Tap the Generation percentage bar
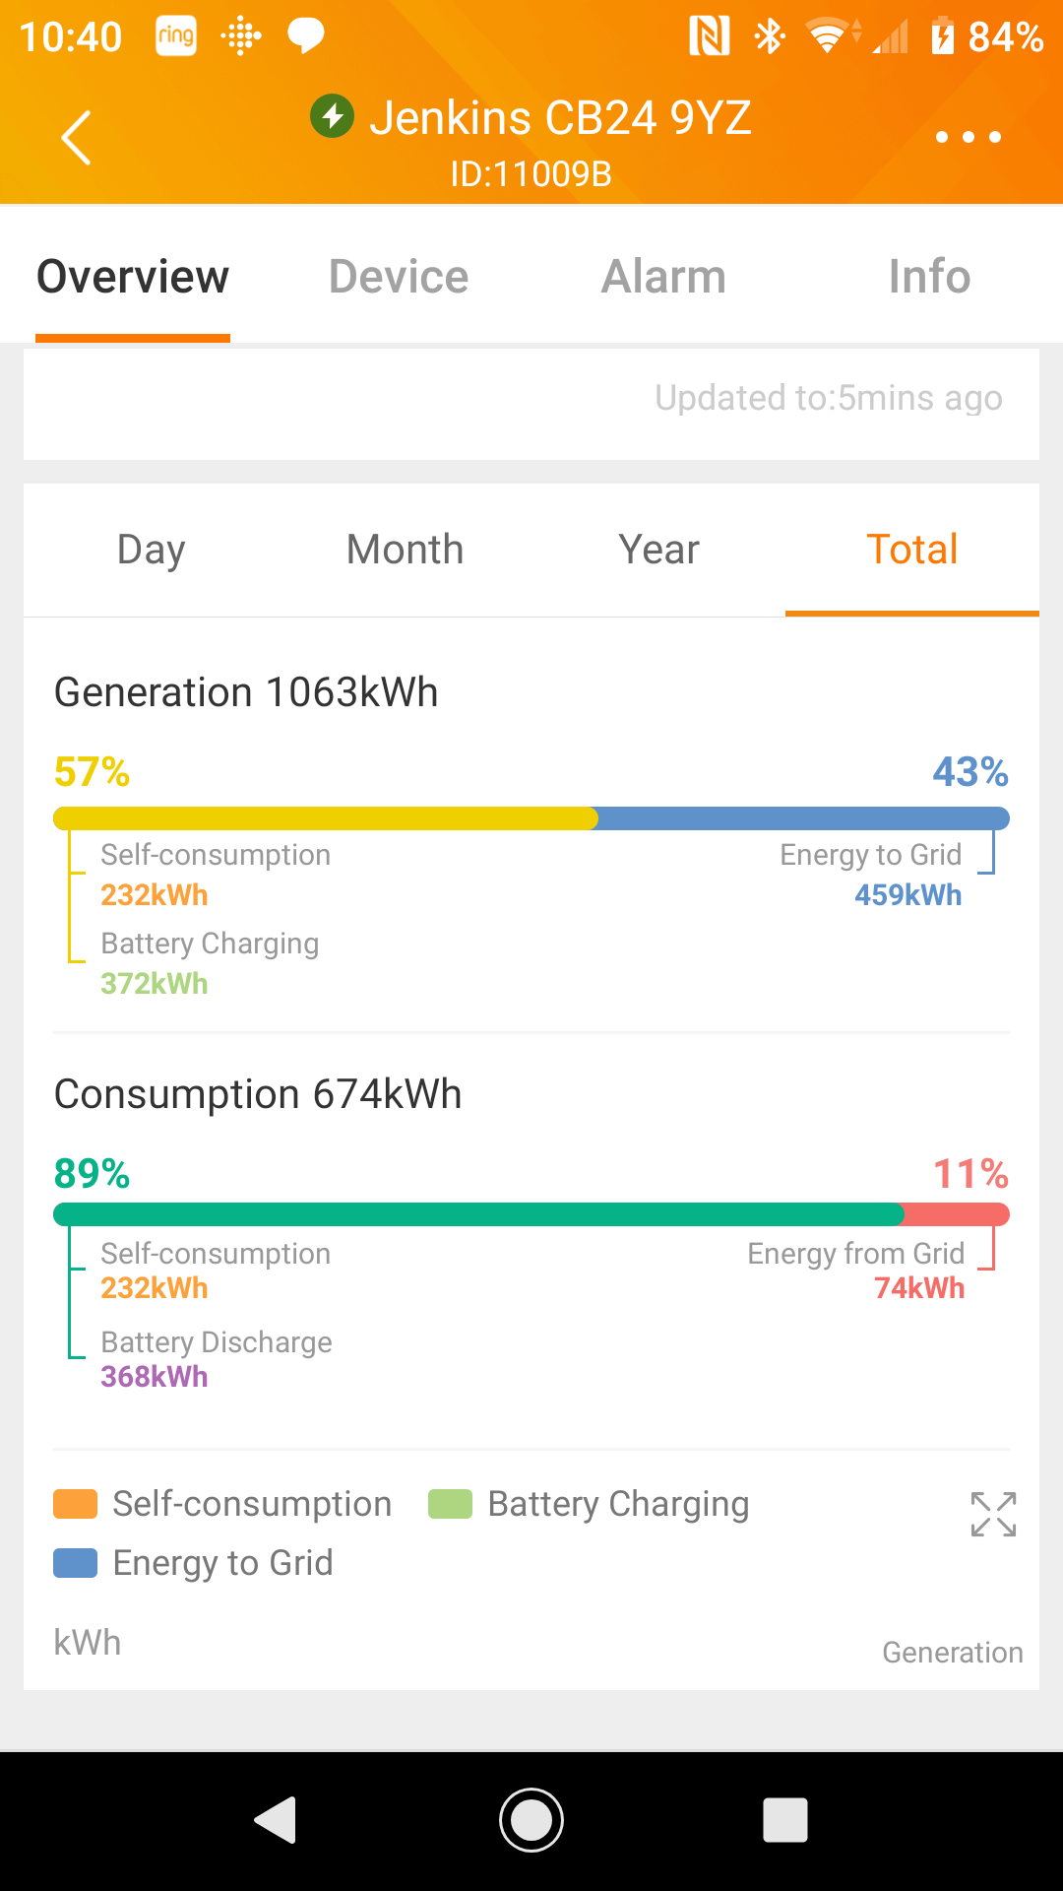 point(531,818)
